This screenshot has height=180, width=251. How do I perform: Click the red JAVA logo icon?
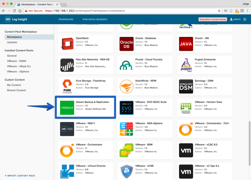tap(186, 44)
